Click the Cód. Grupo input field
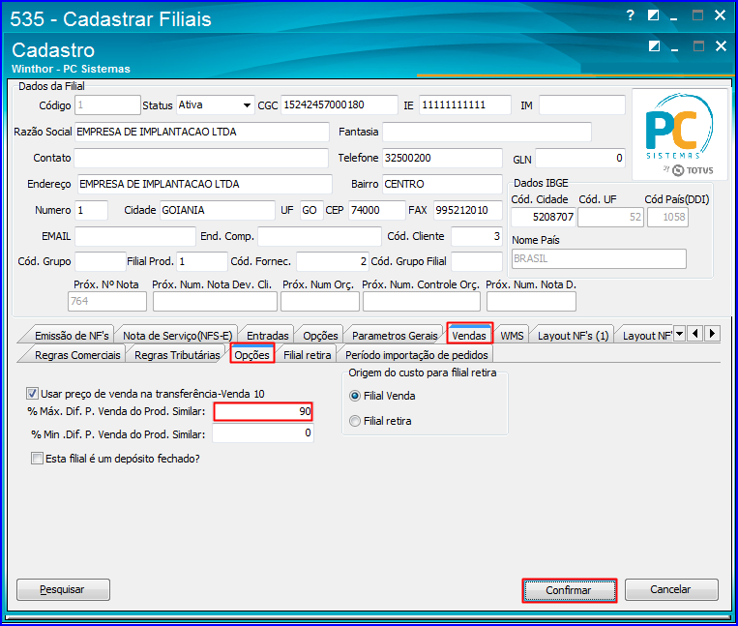This screenshot has height=626, width=738. click(101, 261)
